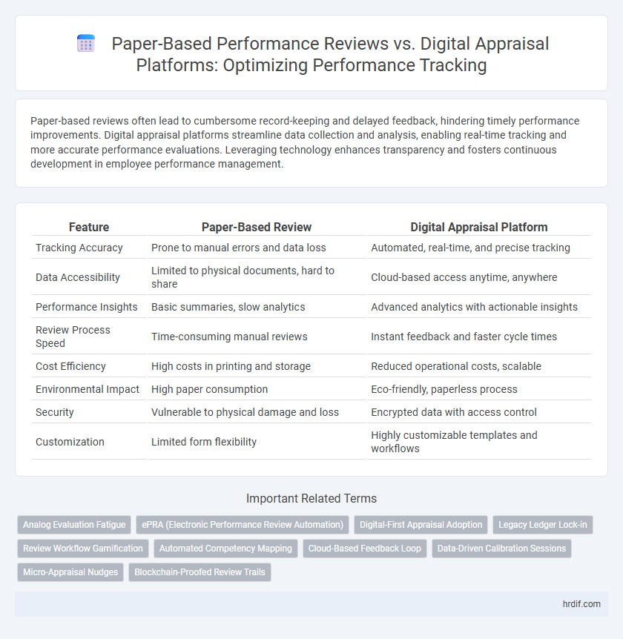Open the Legacy Ledger Lock-in tag
The height and width of the screenshot is (639, 623).
click(x=543, y=525)
